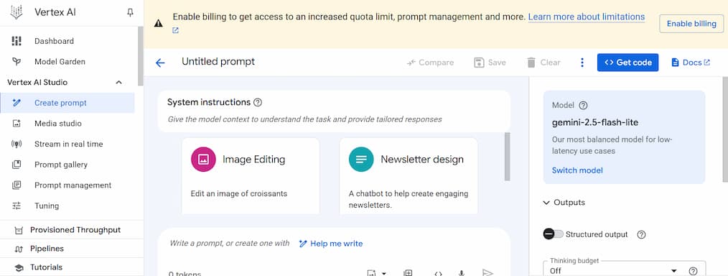Click the Tuning sliders icon
Image resolution: width=728 pixels, height=276 pixels.
coord(17,206)
